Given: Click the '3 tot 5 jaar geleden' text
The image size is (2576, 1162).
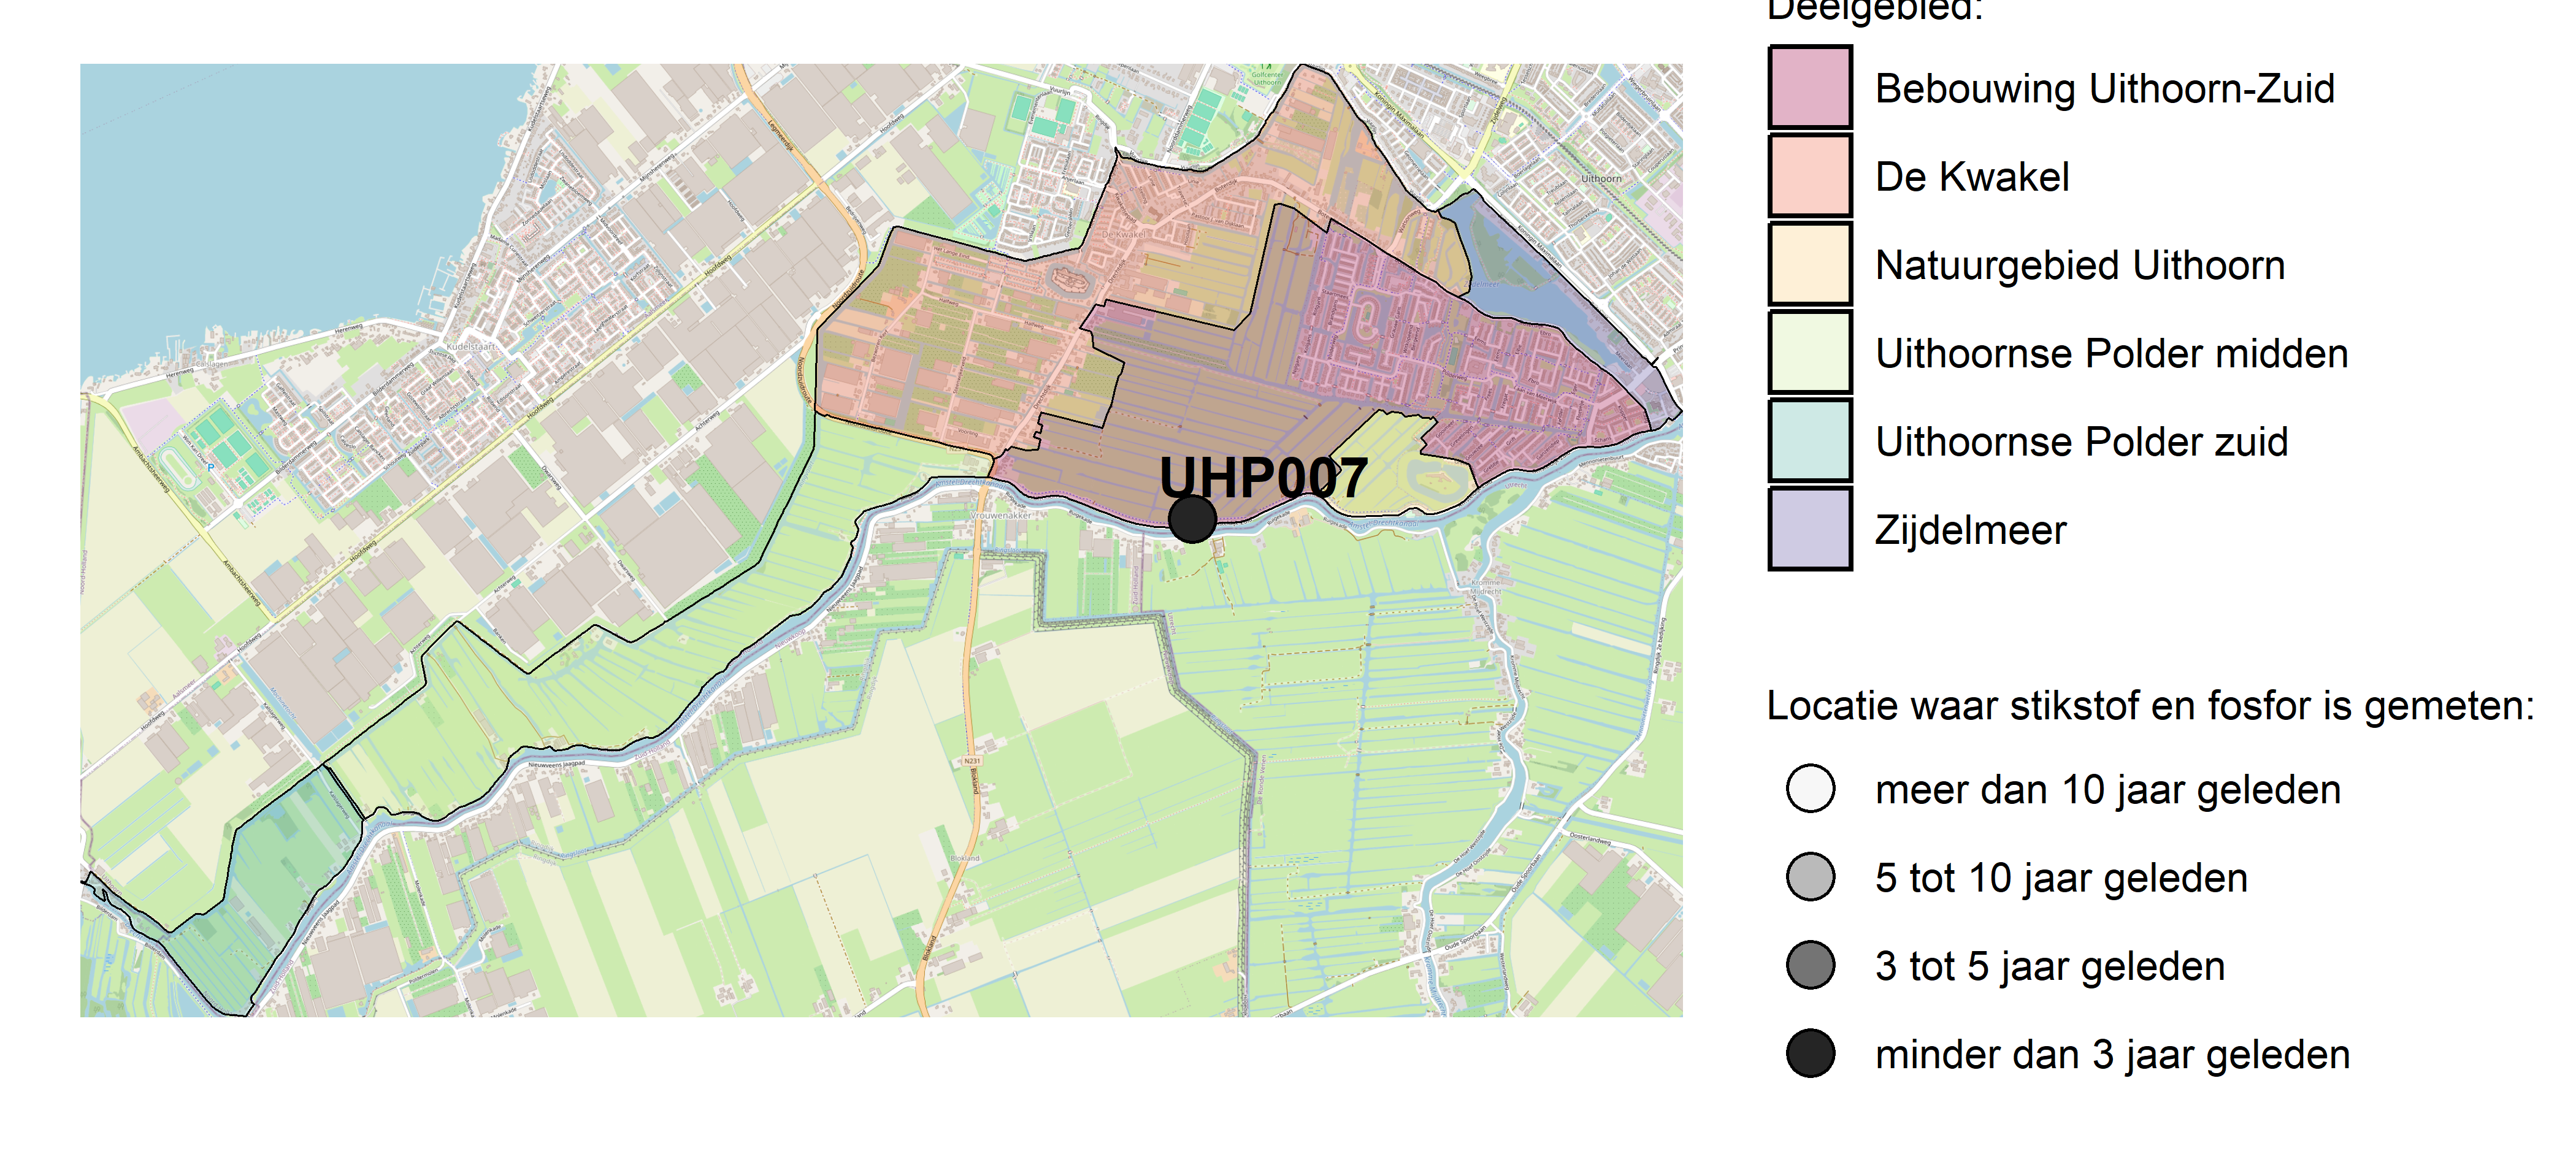Looking at the screenshot, I should coord(2050,966).
